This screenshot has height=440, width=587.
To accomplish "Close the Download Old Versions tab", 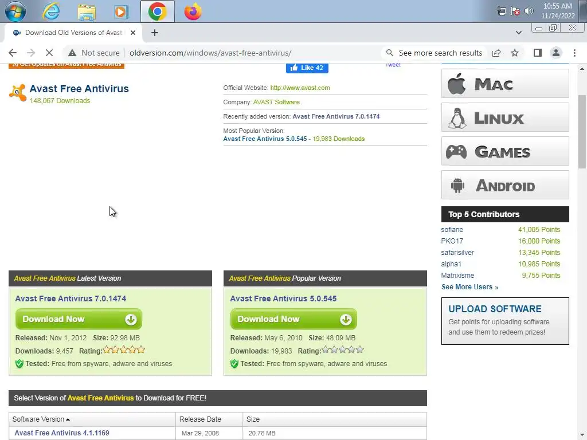I will tap(133, 33).
